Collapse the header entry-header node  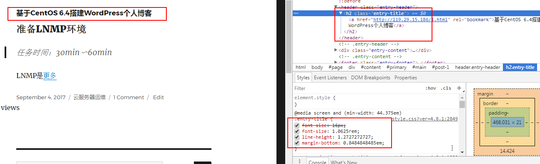coord(336,7)
